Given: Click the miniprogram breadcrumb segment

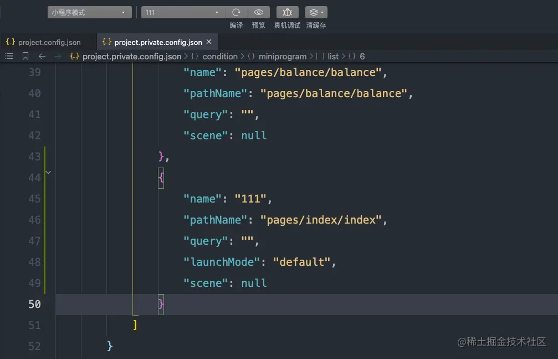Looking at the screenshot, I should pos(282,56).
